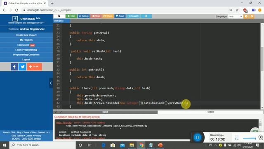Go back in browser
The height and width of the screenshot is (149, 264).
click(5, 10)
